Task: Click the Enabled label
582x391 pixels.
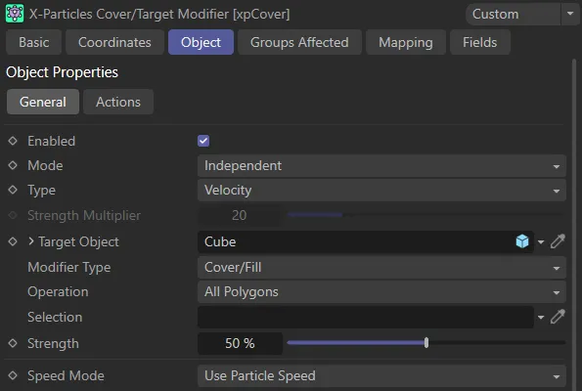Action: (x=52, y=142)
